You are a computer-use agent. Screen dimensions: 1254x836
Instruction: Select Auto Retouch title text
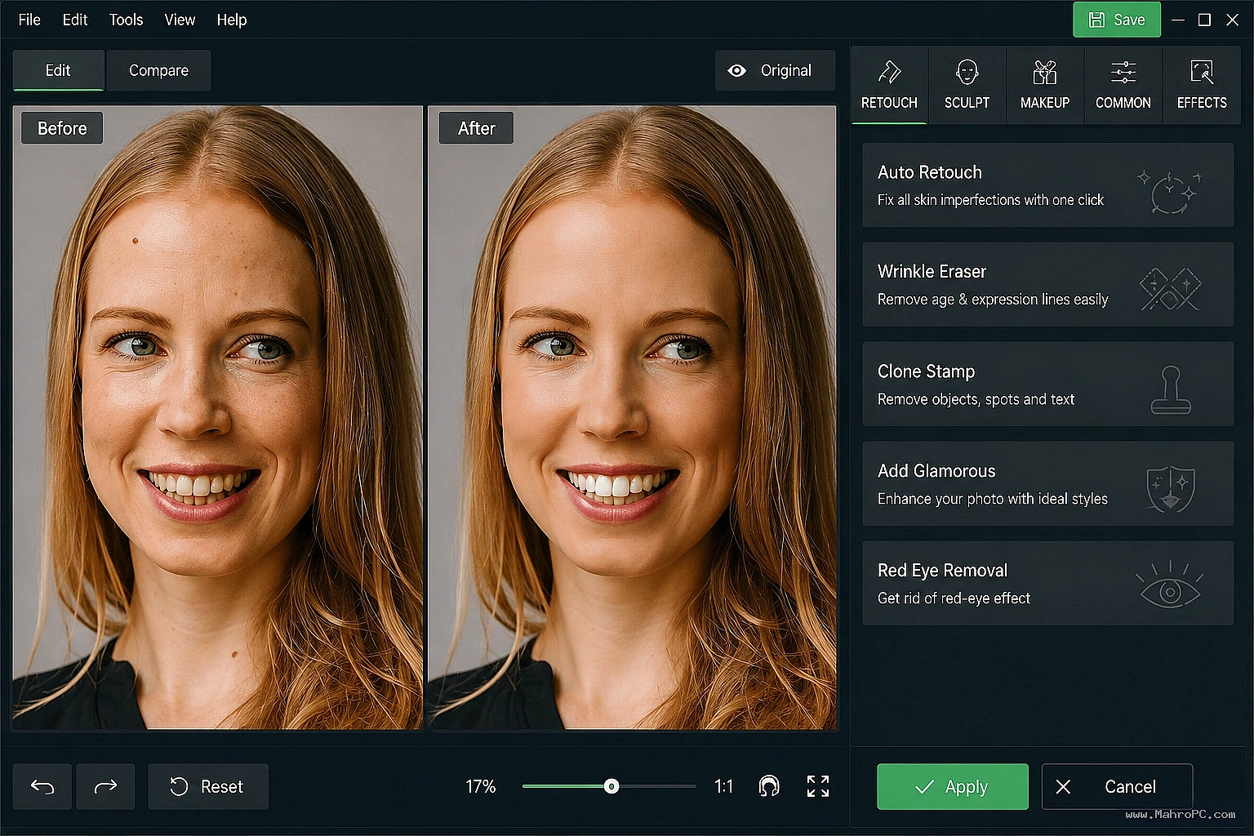tap(930, 172)
